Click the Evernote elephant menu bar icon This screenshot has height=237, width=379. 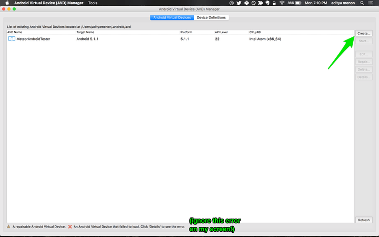pyautogui.click(x=267, y=3)
